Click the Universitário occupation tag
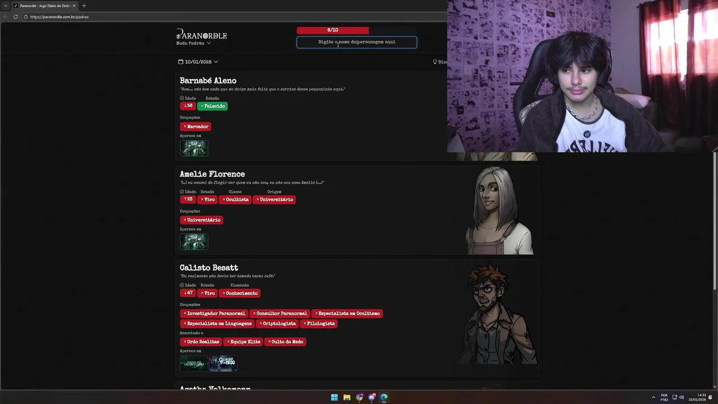Viewport: 718px width, 404px height. [x=201, y=220]
